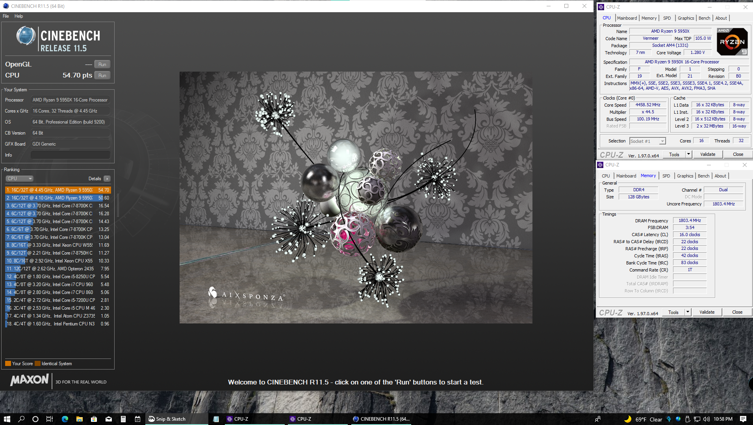This screenshot has height=425, width=753.
Task: Run the OpenGL benchmark in Cinebench
Action: pyautogui.click(x=102, y=65)
